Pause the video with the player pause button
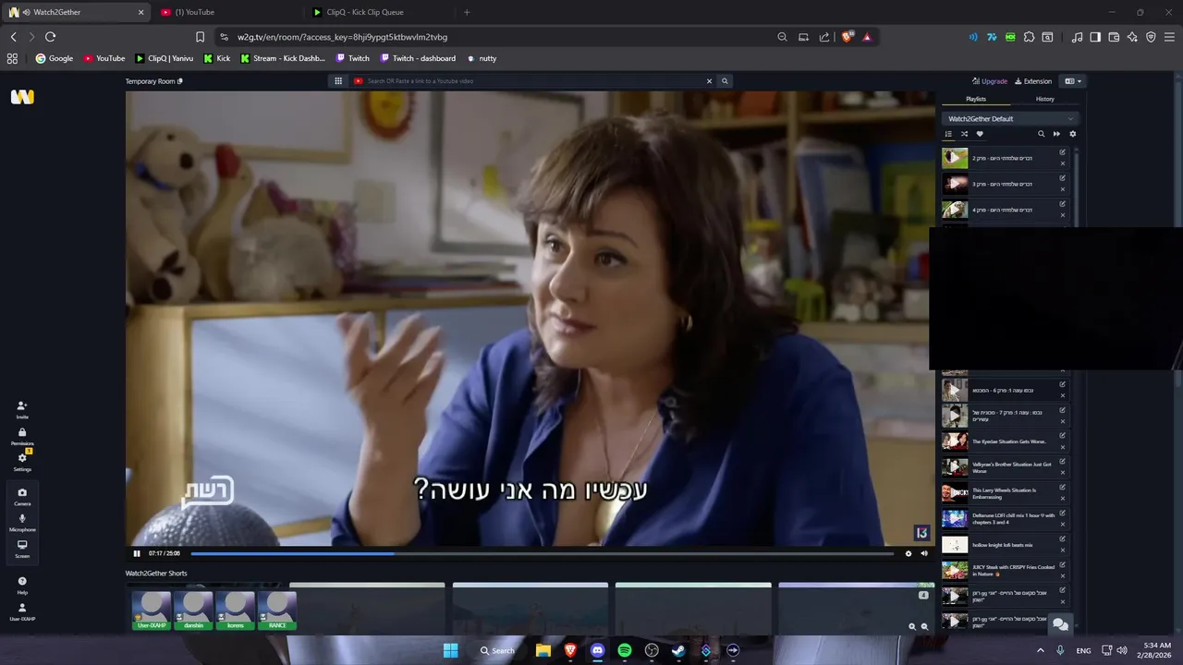Screen dimensions: 1183x665 (137, 553)
